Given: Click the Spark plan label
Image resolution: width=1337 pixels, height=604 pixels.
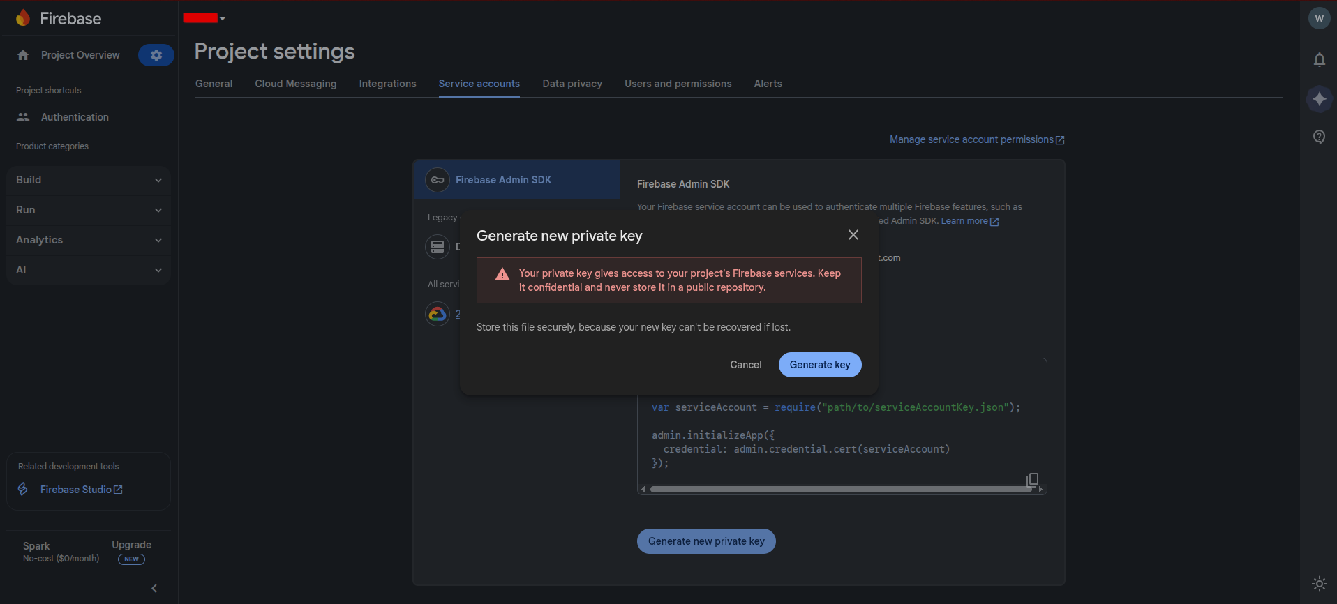Looking at the screenshot, I should [36, 546].
